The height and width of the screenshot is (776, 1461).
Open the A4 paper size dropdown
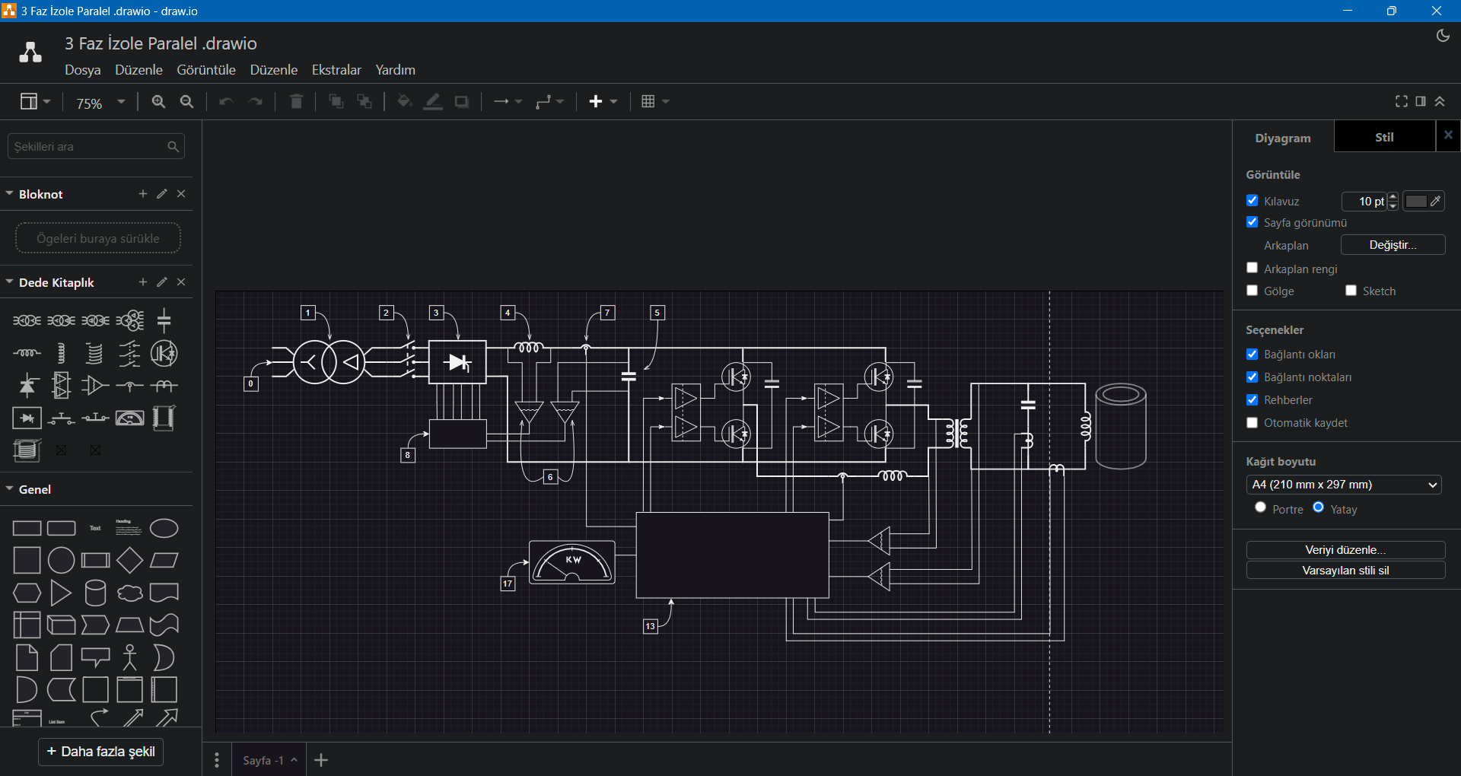coord(1344,485)
